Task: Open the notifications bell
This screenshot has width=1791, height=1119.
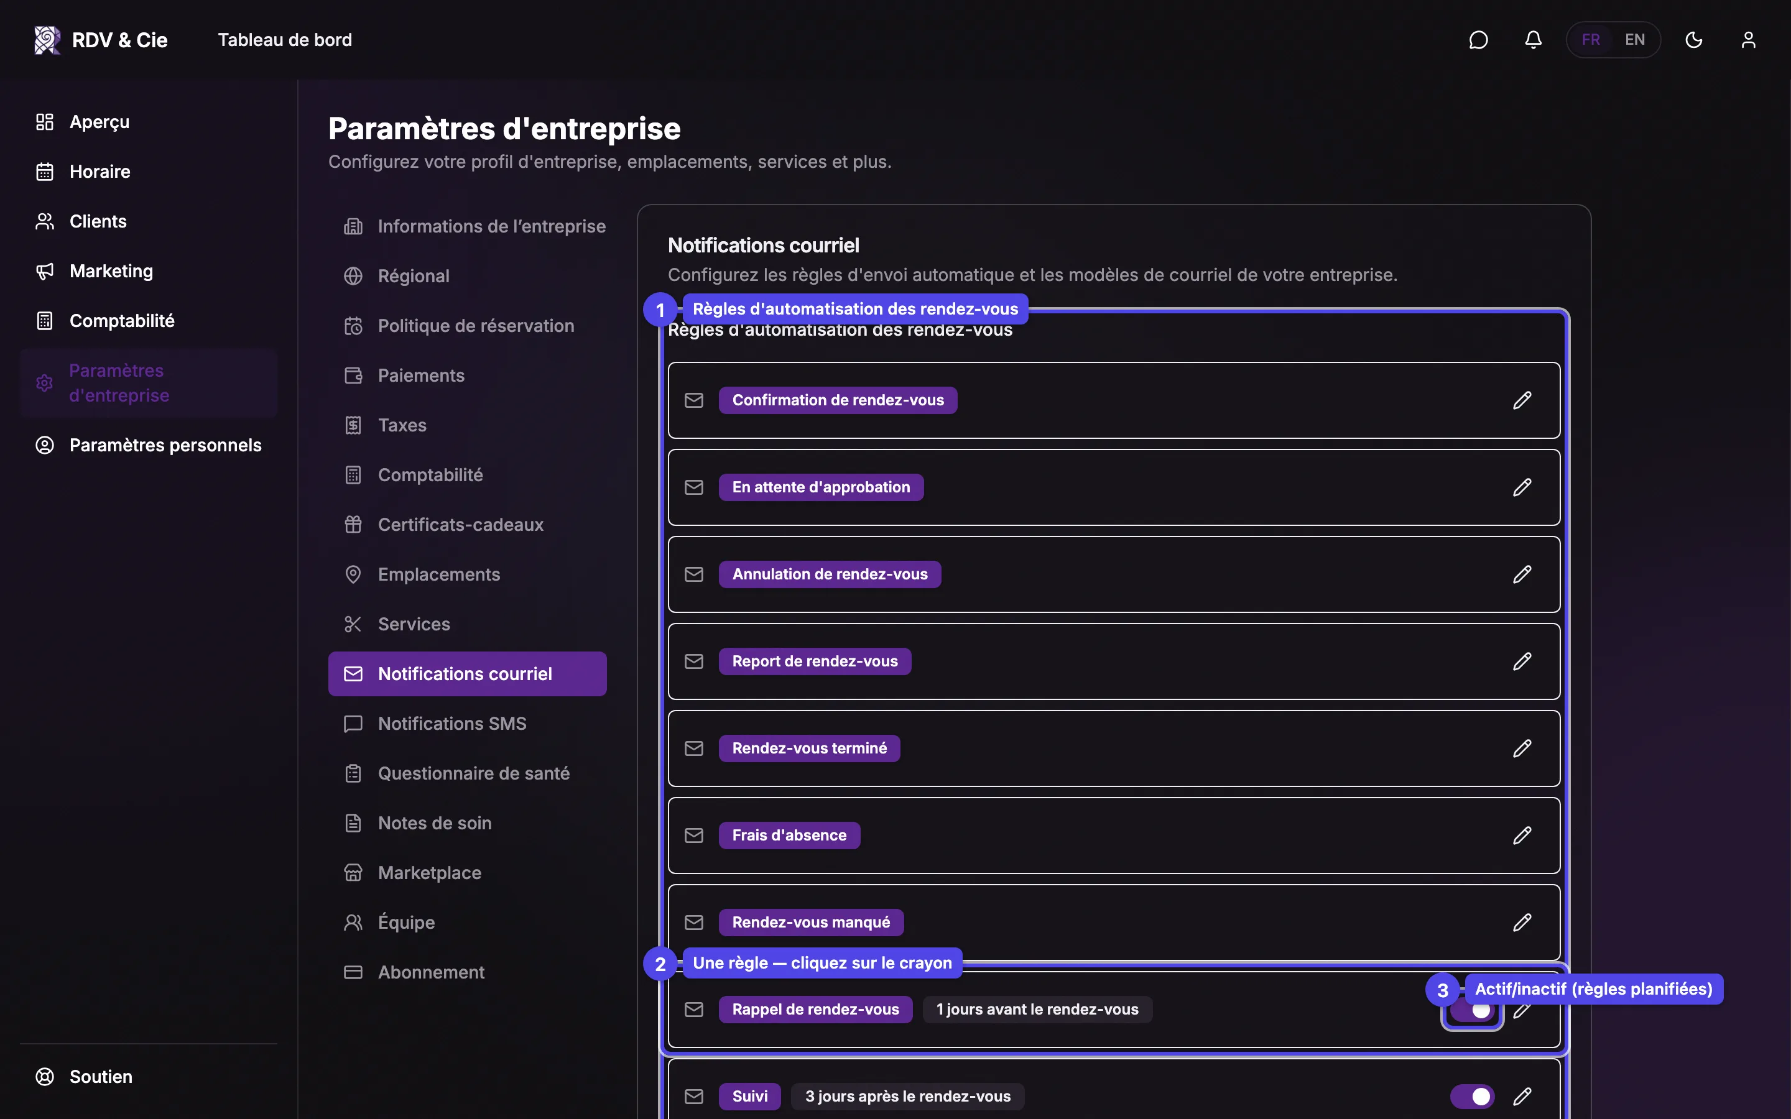Action: (x=1533, y=40)
